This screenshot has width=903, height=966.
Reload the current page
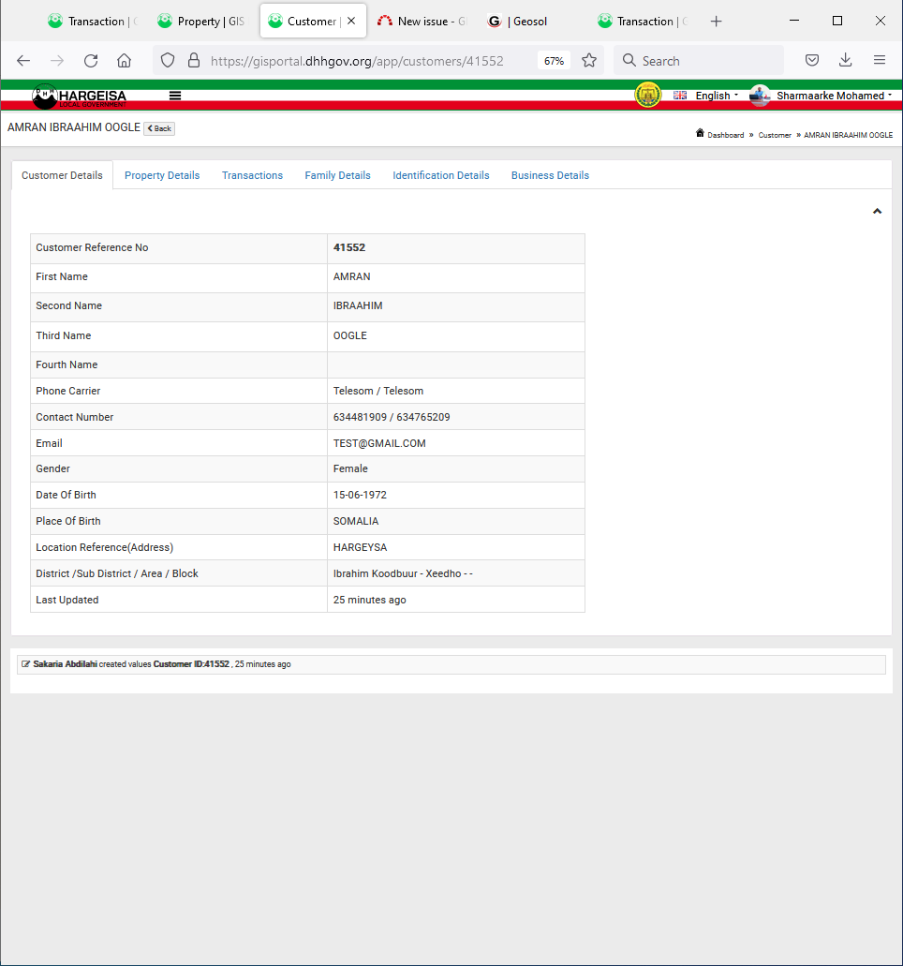(91, 60)
